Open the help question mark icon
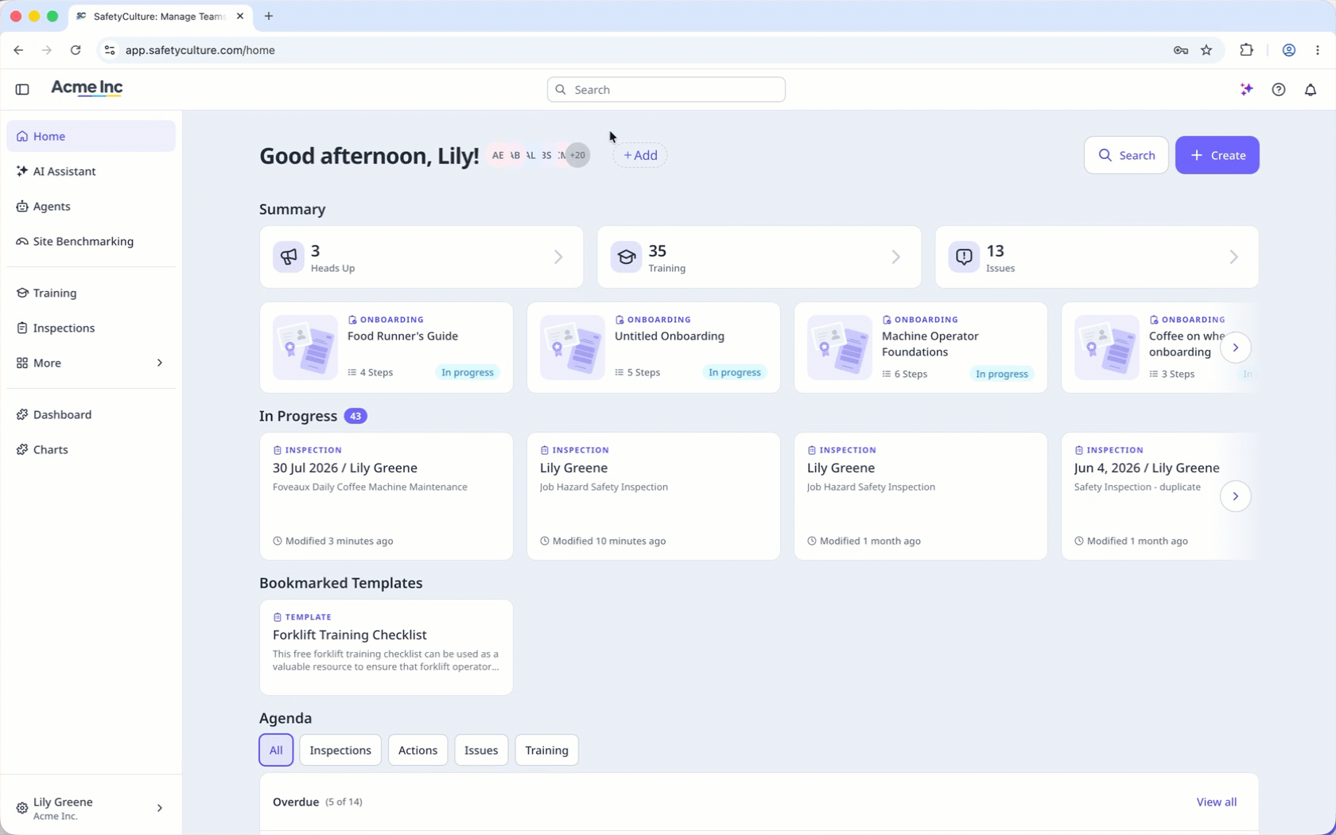 click(1278, 90)
